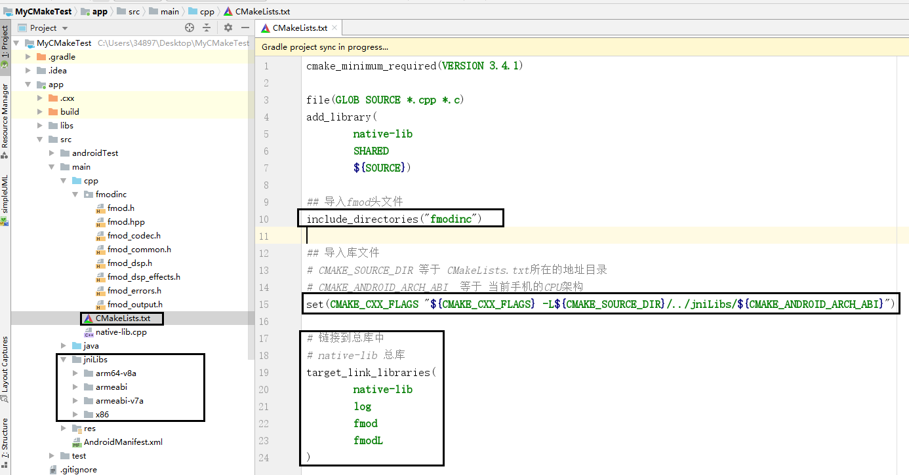Collapse the MyCMakeTest root node
909x475 pixels.
pos(16,43)
